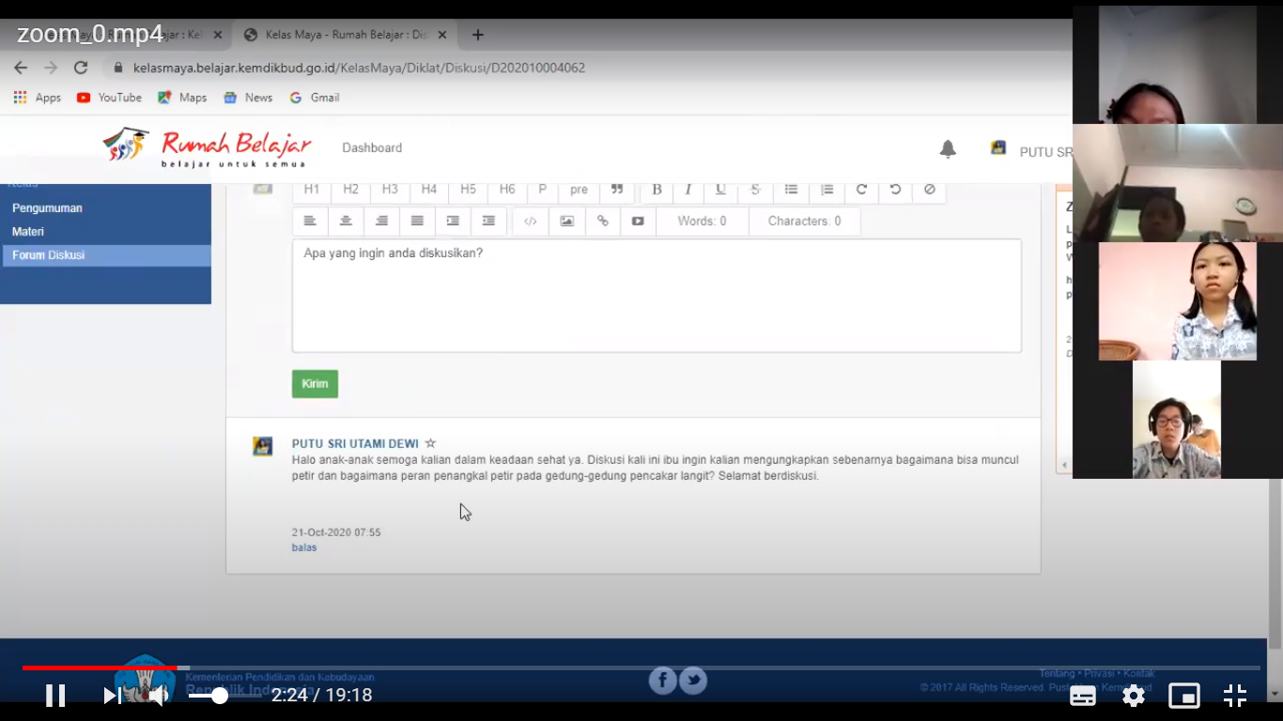Clear formatting with the circle-slash icon

click(x=929, y=190)
